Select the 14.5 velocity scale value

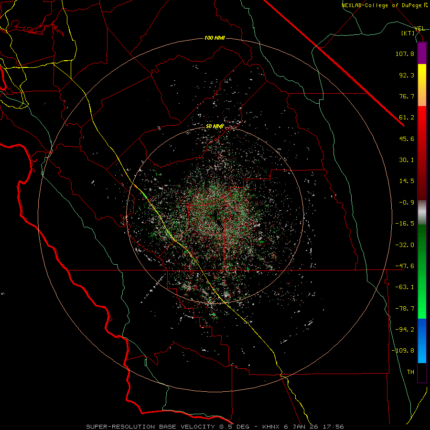[x=407, y=181]
